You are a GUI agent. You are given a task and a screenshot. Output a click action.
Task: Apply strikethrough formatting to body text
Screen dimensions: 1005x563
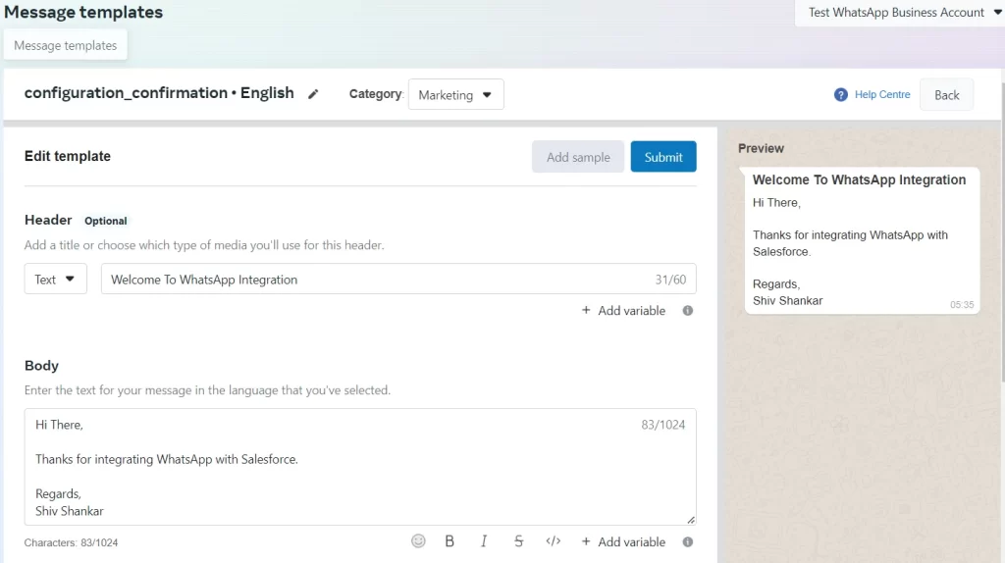(518, 541)
